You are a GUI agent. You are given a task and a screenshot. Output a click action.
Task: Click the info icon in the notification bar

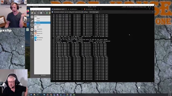[x=52, y=12]
